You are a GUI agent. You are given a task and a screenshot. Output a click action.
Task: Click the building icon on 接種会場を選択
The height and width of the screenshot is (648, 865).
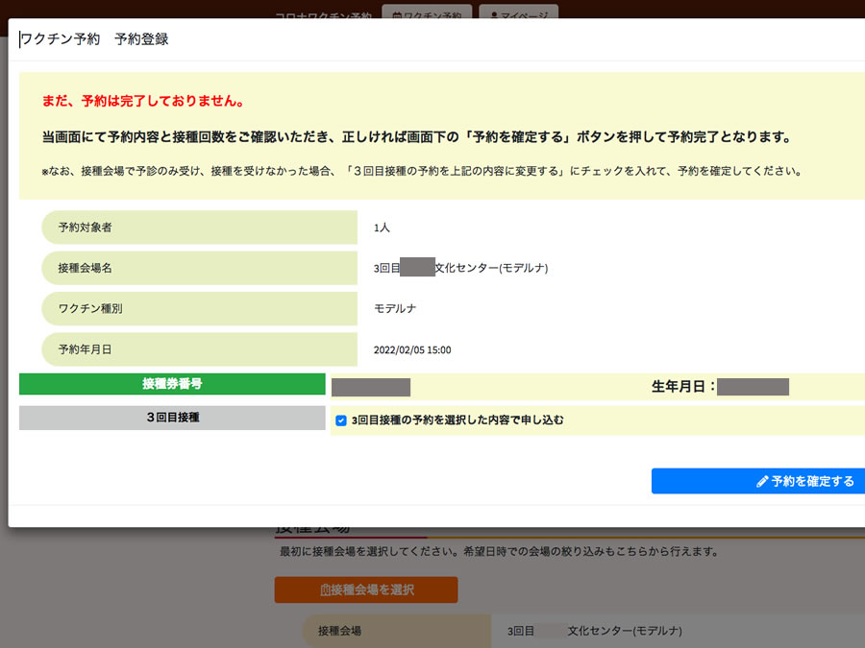326,589
